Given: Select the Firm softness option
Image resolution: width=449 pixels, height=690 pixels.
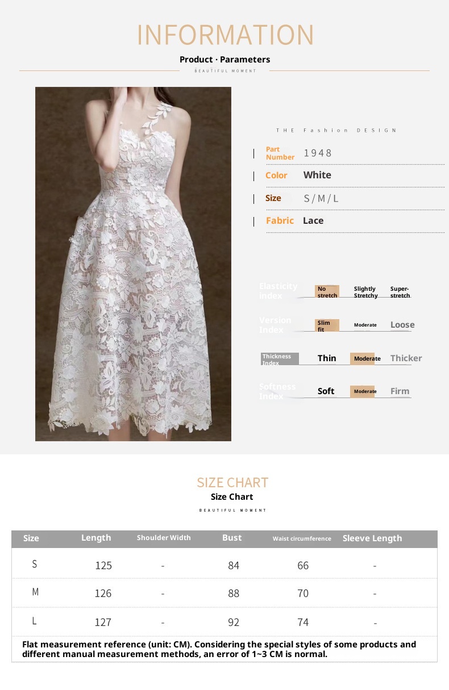Looking at the screenshot, I should pyautogui.click(x=400, y=391).
